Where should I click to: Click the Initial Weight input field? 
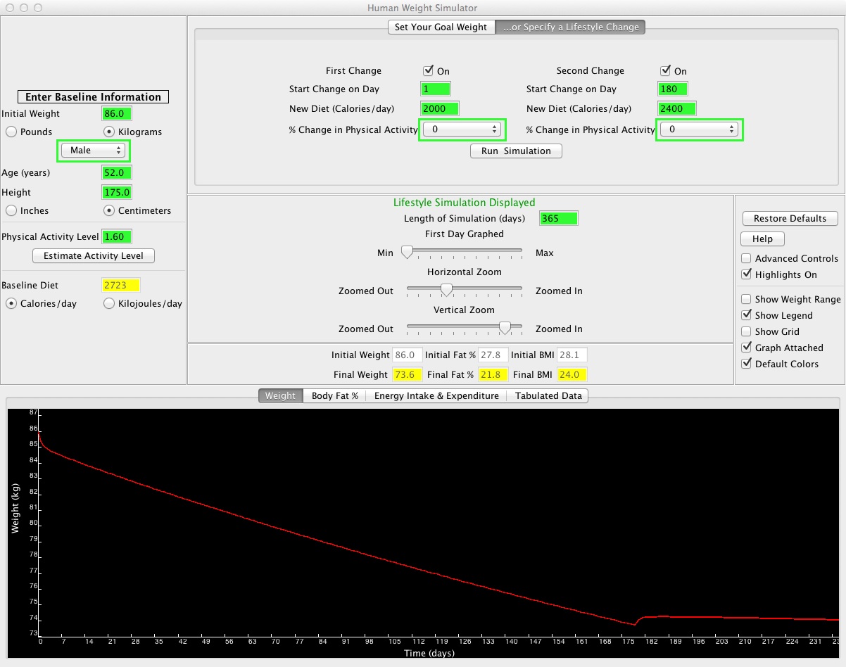point(117,114)
